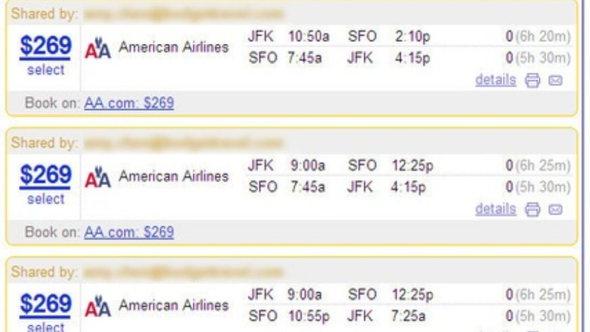Click American Airlines logo in third result
The image size is (590, 332).
tap(98, 306)
